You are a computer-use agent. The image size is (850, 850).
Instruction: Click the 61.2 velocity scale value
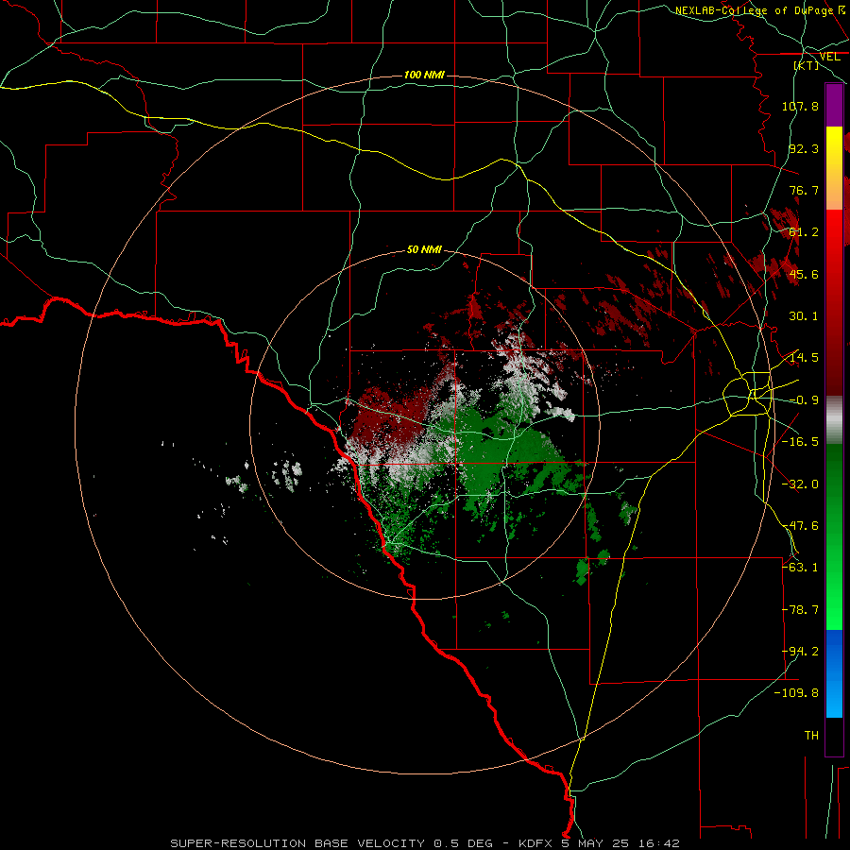804,232
